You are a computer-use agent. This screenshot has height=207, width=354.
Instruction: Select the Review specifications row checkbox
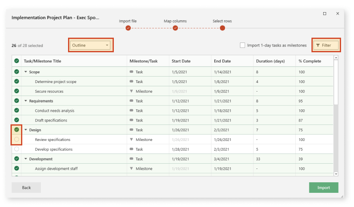[17, 139]
